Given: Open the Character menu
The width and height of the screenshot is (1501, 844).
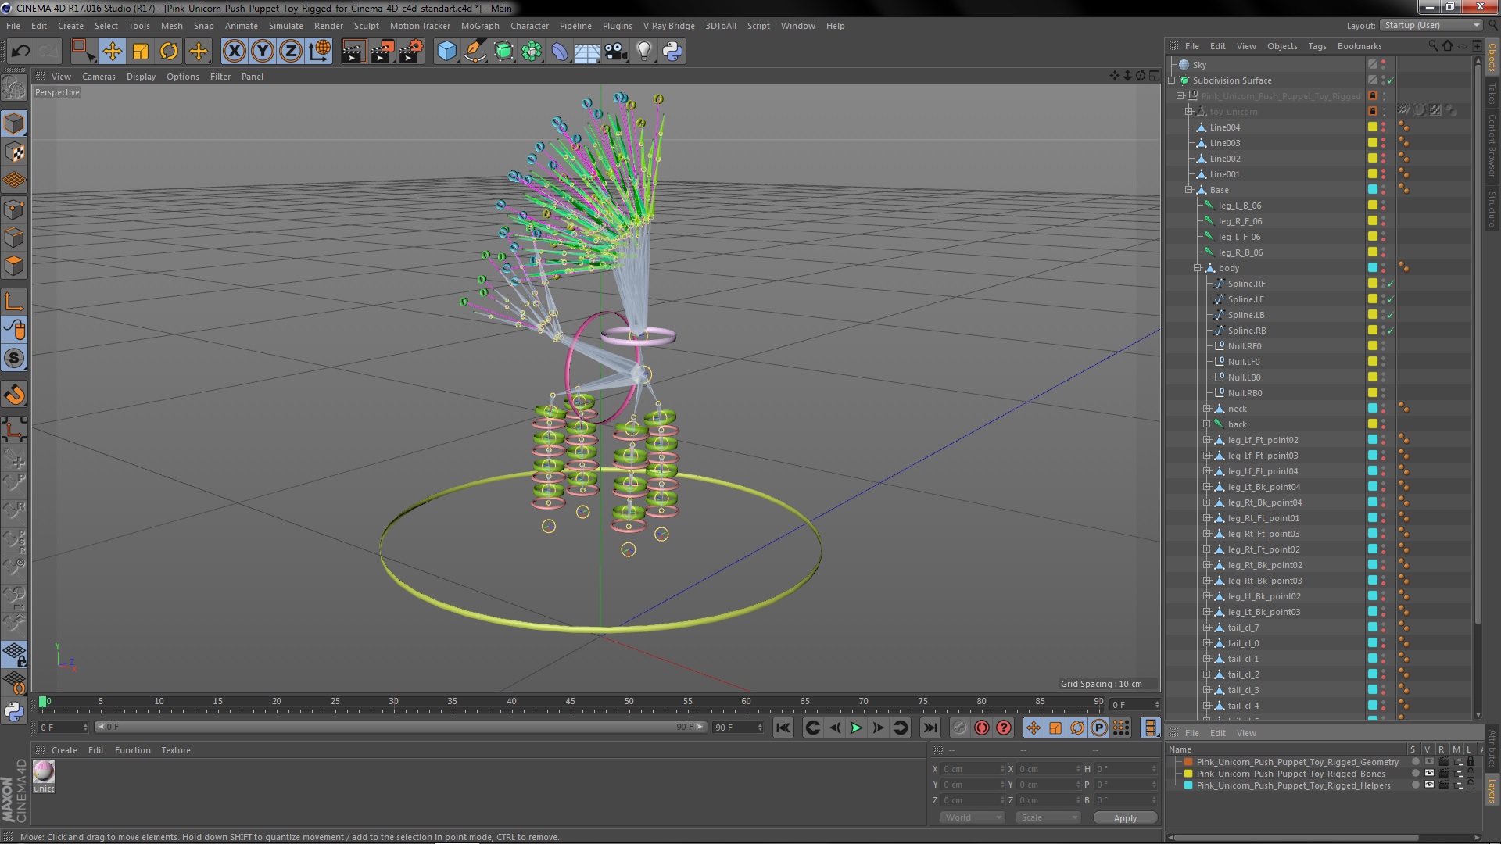Looking at the screenshot, I should tap(529, 26).
